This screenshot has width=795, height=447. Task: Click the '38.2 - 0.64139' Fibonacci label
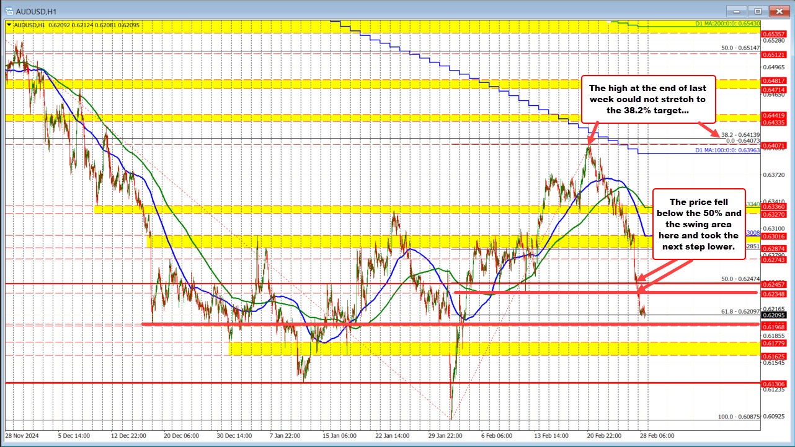pos(740,134)
